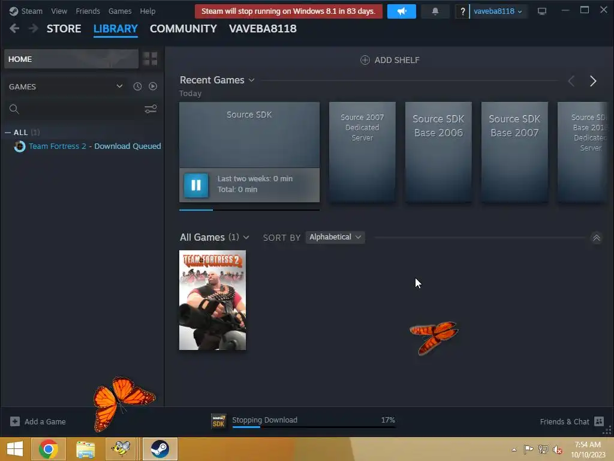Show next Recent Games page arrow
The height and width of the screenshot is (461, 614).
pos(593,81)
